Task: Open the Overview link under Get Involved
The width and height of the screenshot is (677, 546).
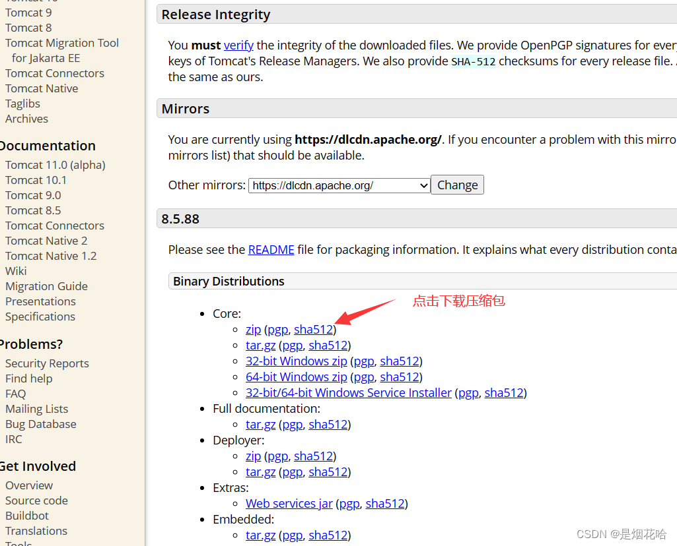Action: (x=29, y=485)
